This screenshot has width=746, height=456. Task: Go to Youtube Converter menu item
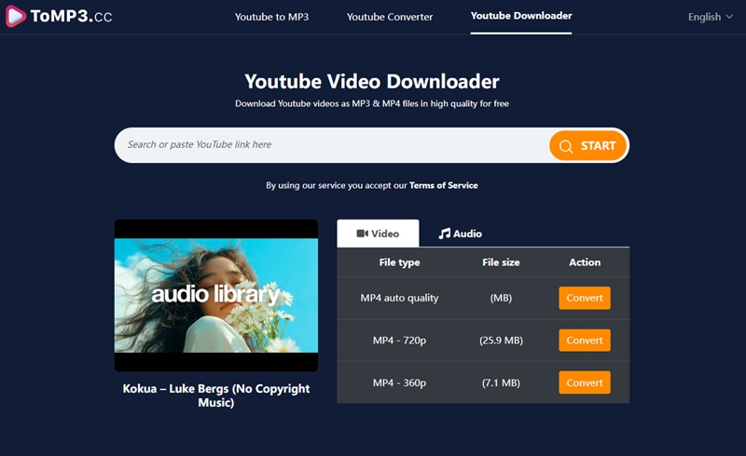[x=390, y=17]
